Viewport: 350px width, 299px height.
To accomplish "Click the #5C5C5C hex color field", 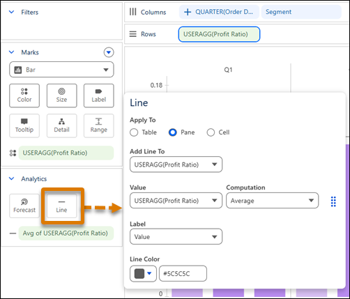I will pyautogui.click(x=183, y=274).
